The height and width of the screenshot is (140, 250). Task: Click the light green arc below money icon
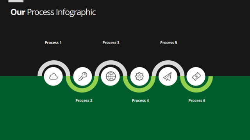[196, 90]
